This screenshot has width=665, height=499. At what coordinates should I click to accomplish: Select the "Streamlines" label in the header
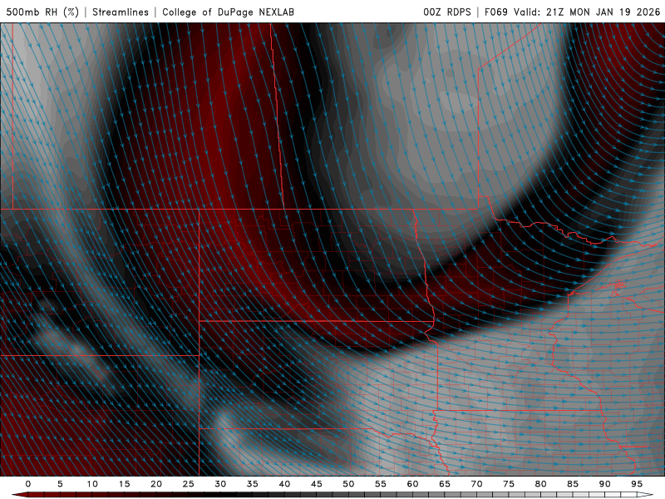121,12
